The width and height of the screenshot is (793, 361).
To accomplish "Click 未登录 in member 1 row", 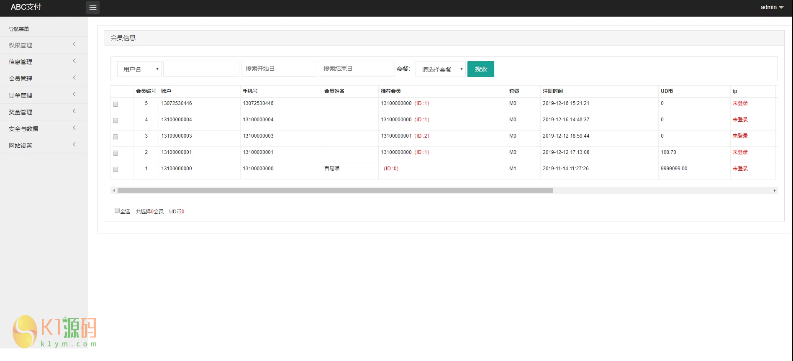I will 740,169.
